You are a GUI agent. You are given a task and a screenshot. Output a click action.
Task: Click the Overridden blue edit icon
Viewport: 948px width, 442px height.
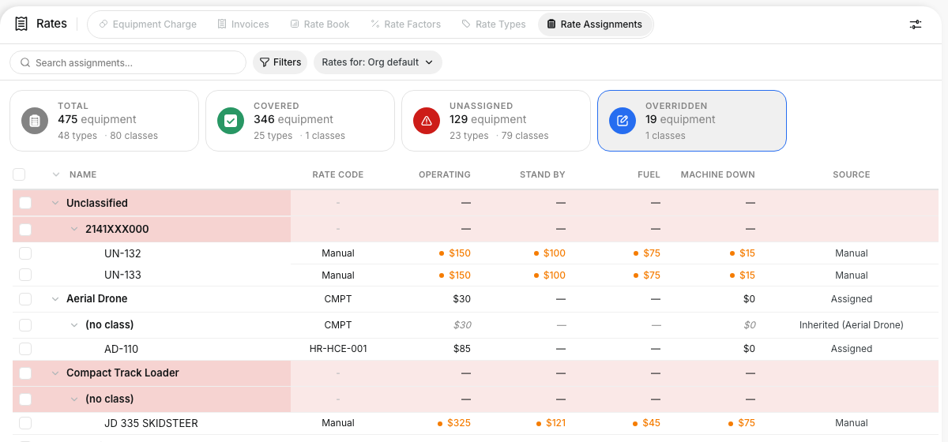tap(622, 121)
